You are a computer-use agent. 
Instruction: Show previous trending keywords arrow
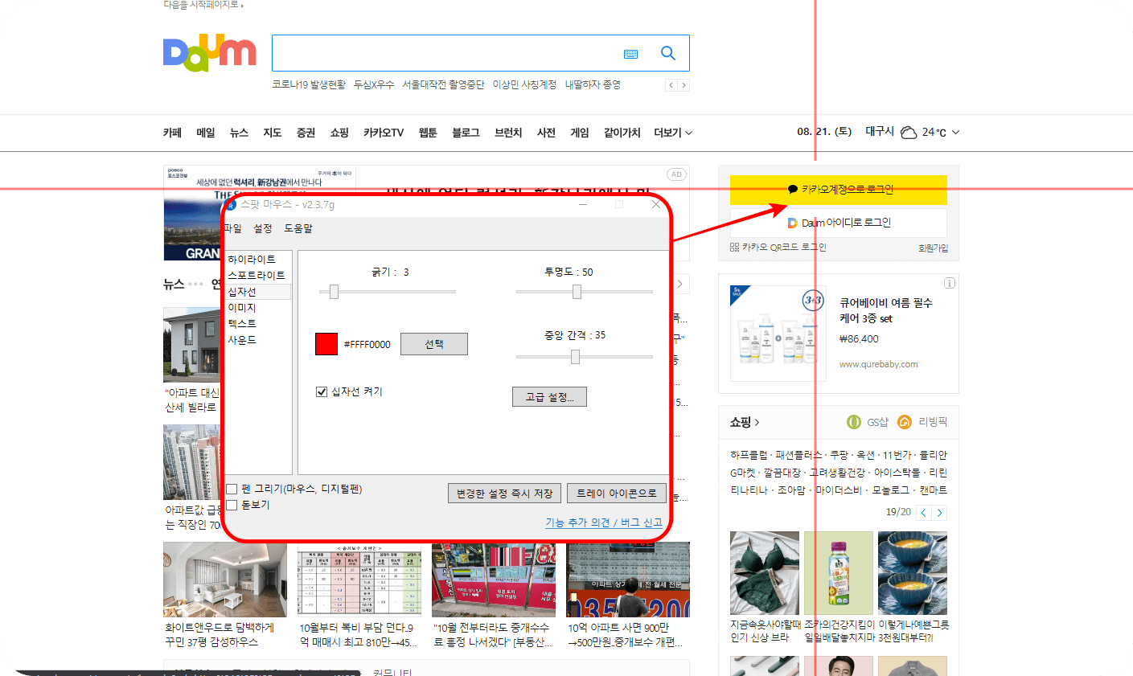tap(671, 85)
